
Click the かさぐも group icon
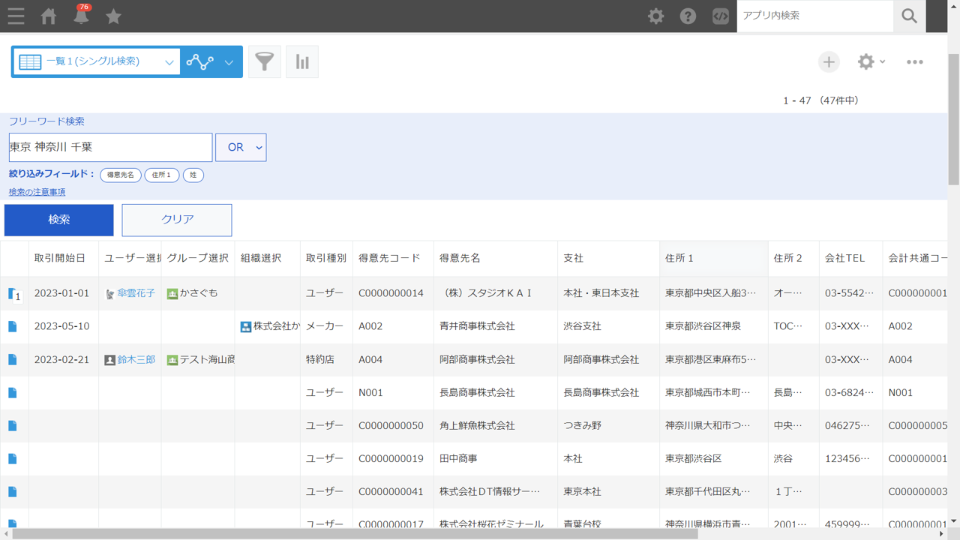pyautogui.click(x=172, y=294)
